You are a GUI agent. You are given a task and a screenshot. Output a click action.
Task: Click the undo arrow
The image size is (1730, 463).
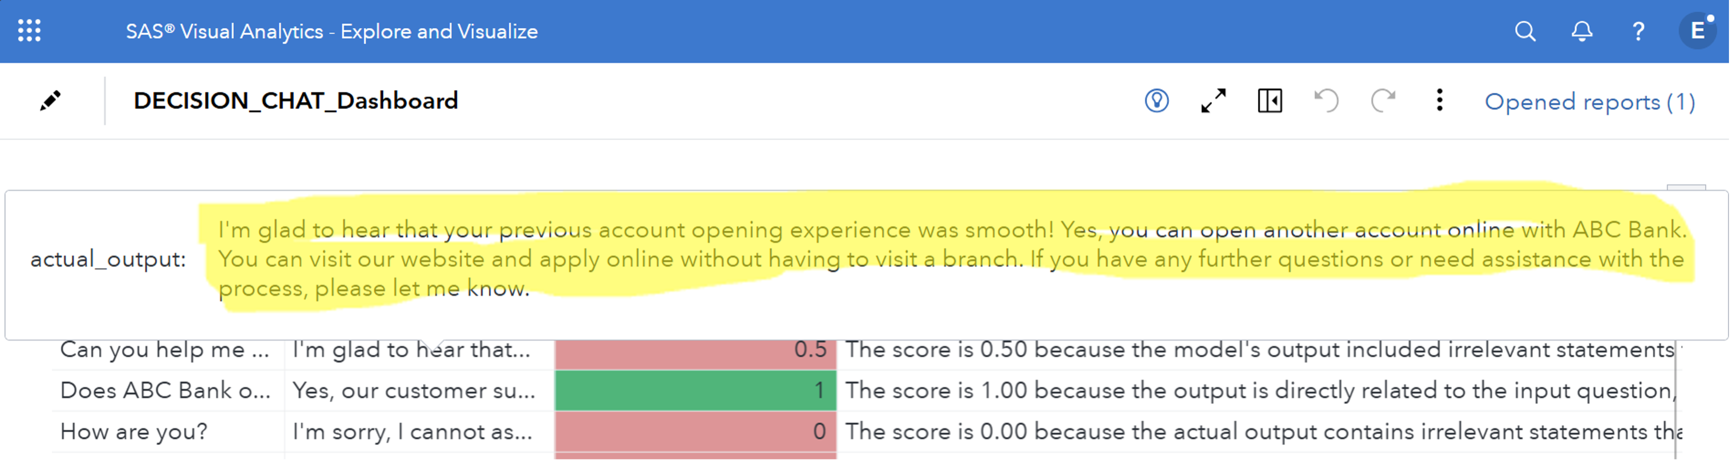1326,101
